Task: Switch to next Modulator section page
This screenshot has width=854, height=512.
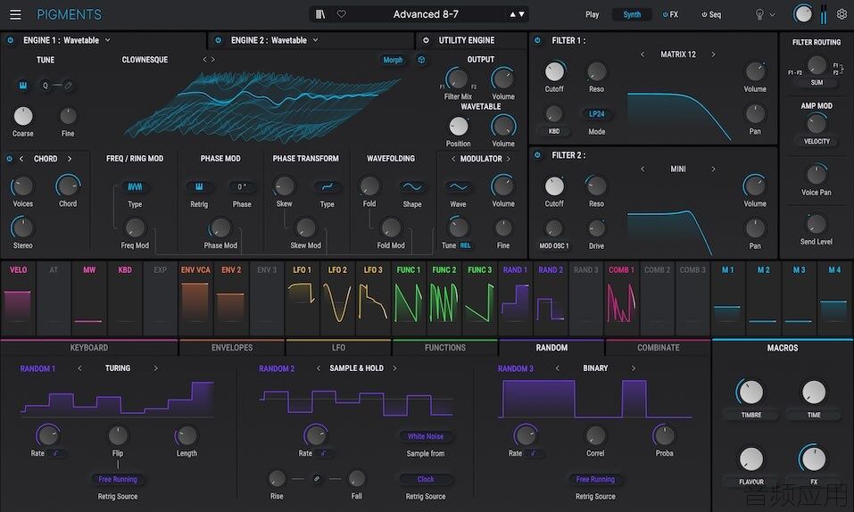Action: (509, 159)
